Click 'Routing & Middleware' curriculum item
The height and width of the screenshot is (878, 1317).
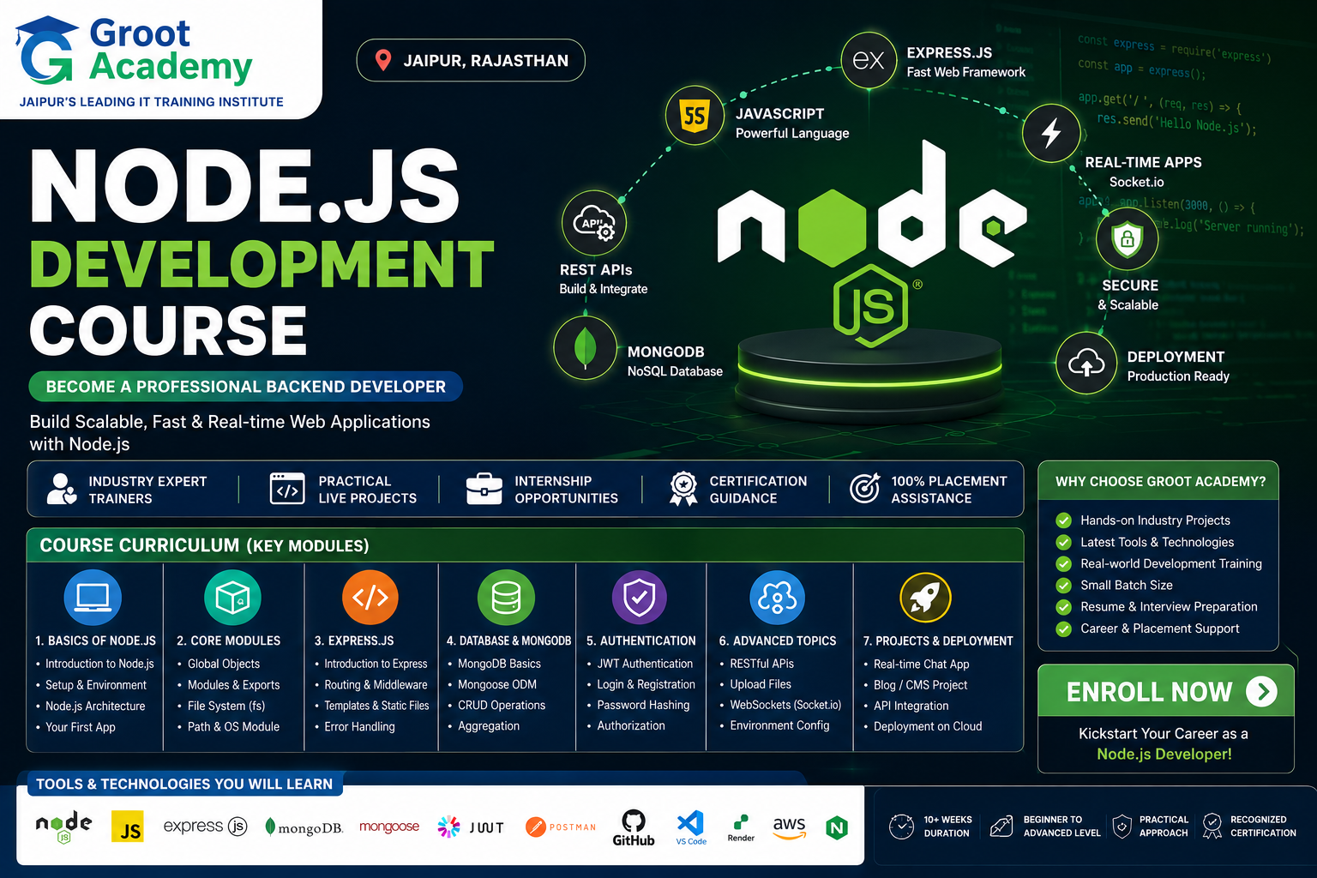click(376, 685)
